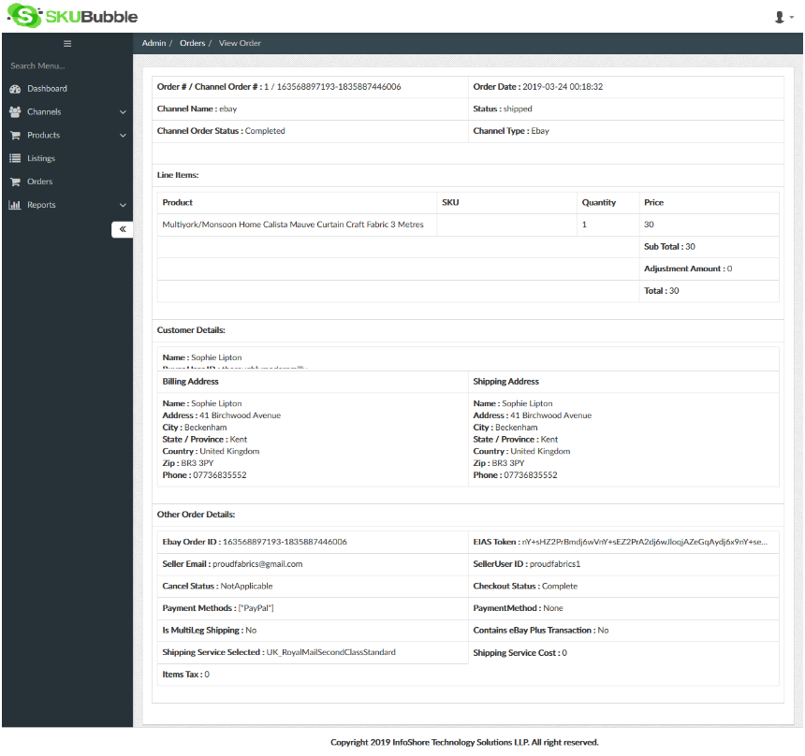This screenshot has width=805, height=756.
Task: Open Listings in the sidebar
Action: click(x=67, y=158)
